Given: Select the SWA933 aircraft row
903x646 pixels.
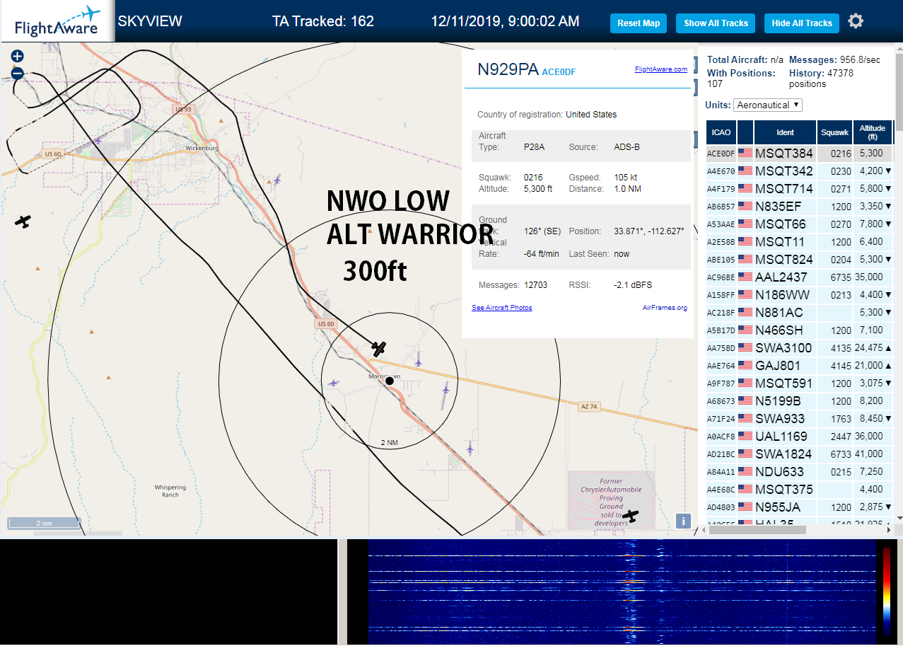Looking at the screenshot, I should pyautogui.click(x=800, y=419).
